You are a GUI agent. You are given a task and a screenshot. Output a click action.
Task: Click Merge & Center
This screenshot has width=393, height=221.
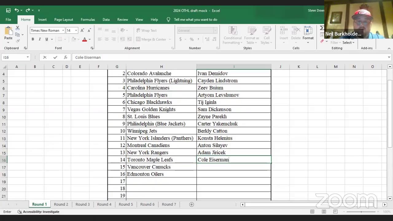click(151, 39)
